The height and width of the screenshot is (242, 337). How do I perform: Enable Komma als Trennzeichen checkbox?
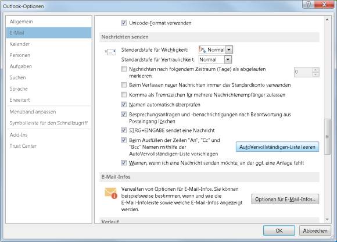pyautogui.click(x=124, y=95)
